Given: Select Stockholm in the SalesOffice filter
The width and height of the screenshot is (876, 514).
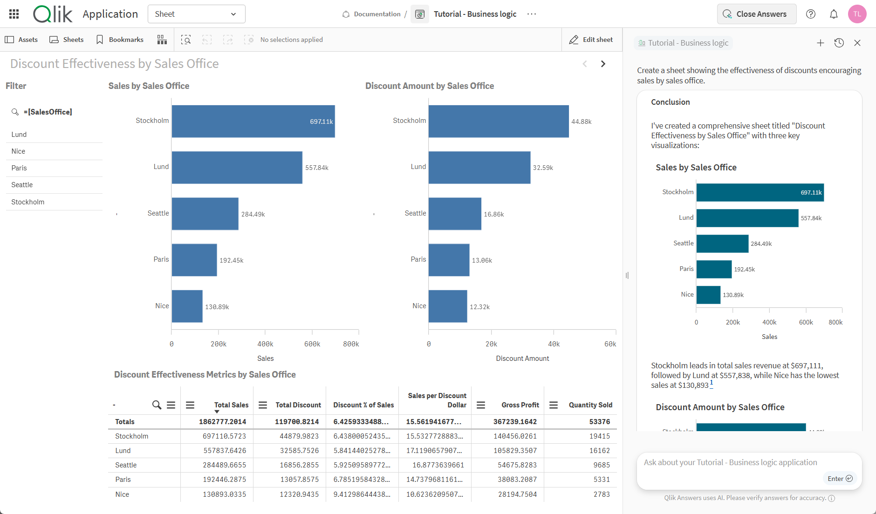Looking at the screenshot, I should click(x=28, y=202).
